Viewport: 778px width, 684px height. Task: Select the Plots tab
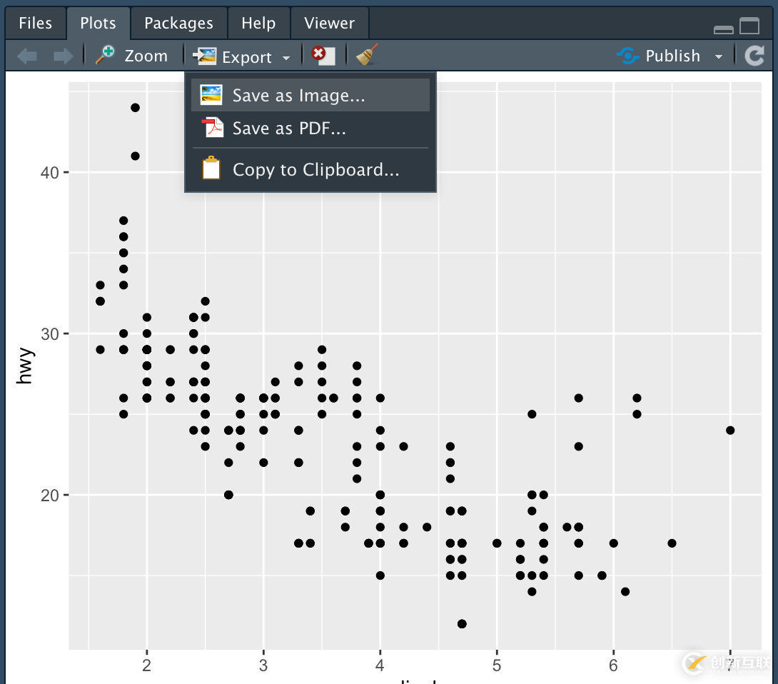pyautogui.click(x=98, y=23)
